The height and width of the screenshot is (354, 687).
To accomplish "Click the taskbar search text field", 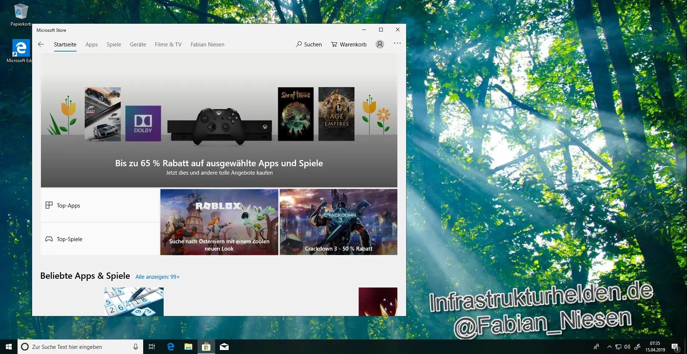I will pos(80,347).
